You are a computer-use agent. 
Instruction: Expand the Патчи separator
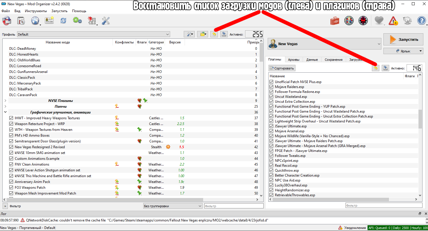(5, 107)
